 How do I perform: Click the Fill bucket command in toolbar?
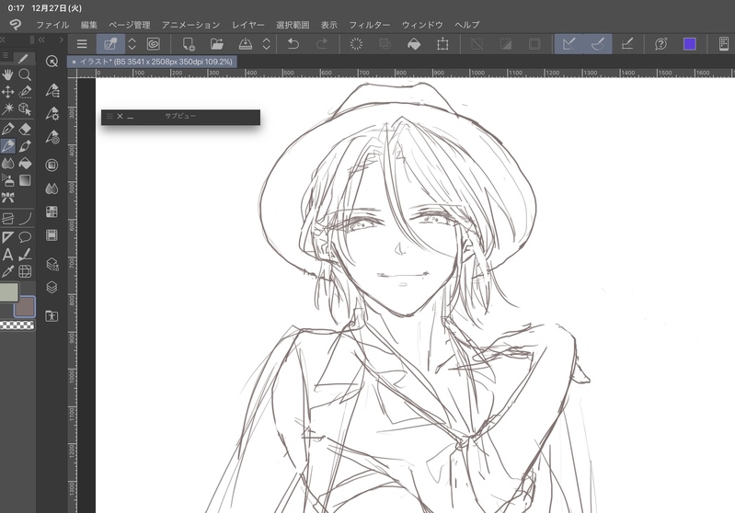[414, 44]
